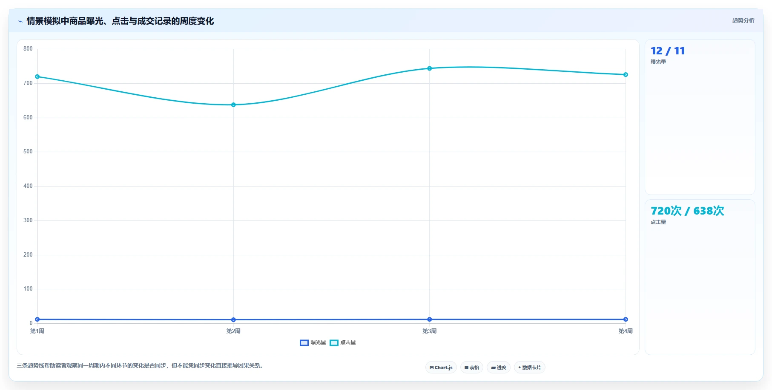772x390 pixels.
Task: Click the 曝光量 data point at 第2周
Action: [x=233, y=320]
